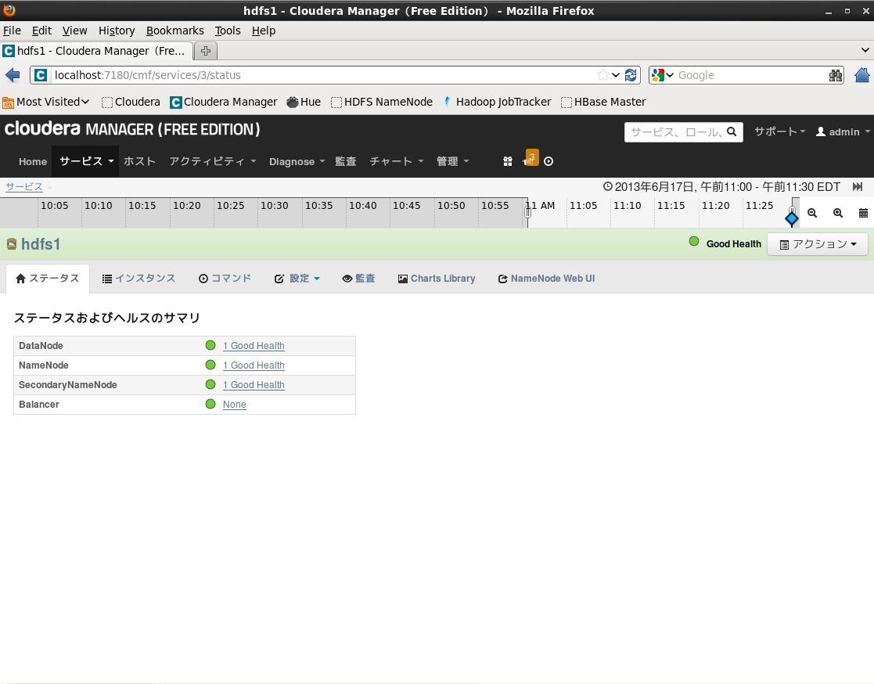Open the File menu

coord(12,31)
